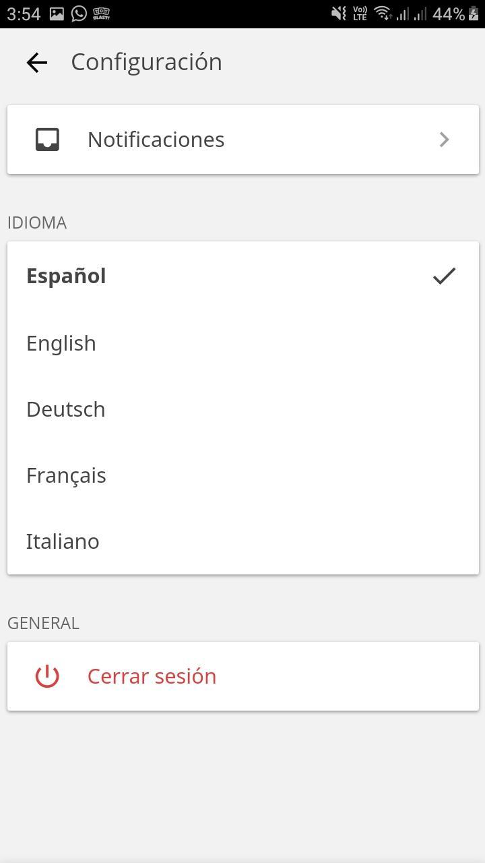Tap the back arrow icon
The width and height of the screenshot is (485, 863).
[37, 63]
